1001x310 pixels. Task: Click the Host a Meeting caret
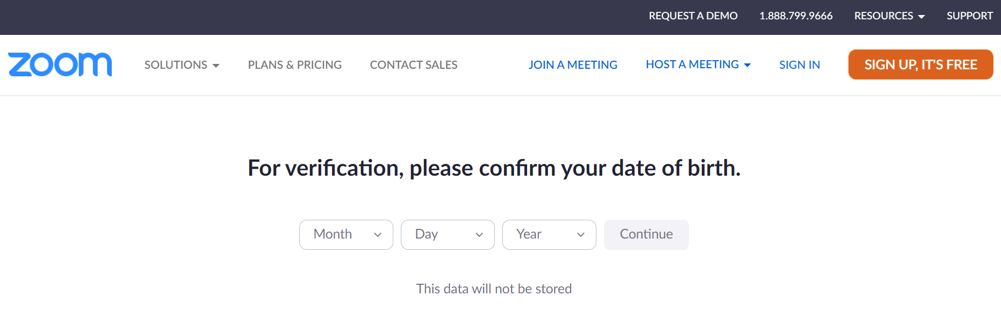(747, 65)
